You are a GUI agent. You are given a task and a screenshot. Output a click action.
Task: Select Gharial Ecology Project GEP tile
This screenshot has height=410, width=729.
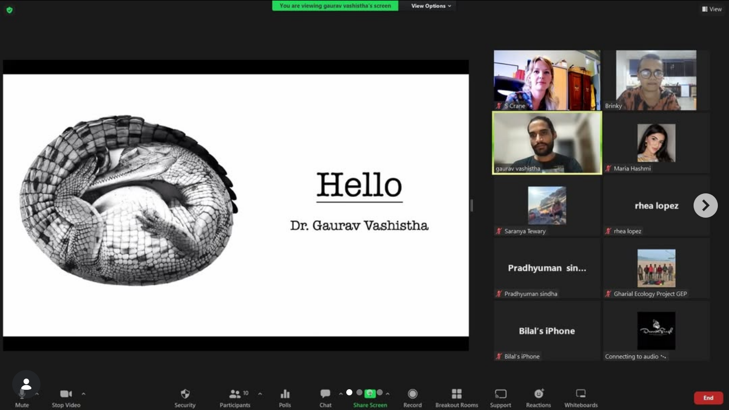coord(656,268)
